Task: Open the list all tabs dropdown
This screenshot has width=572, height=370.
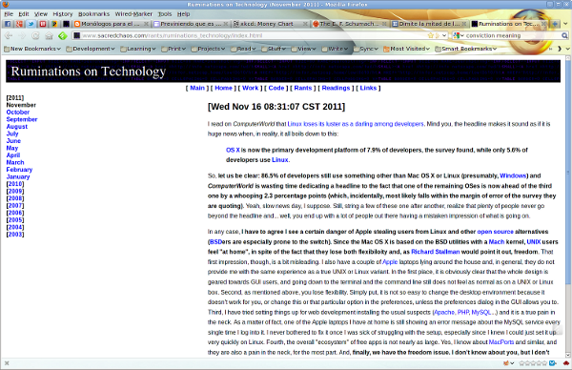Action: [x=565, y=24]
